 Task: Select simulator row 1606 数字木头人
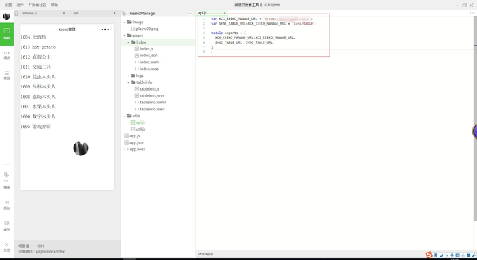click(x=67, y=116)
